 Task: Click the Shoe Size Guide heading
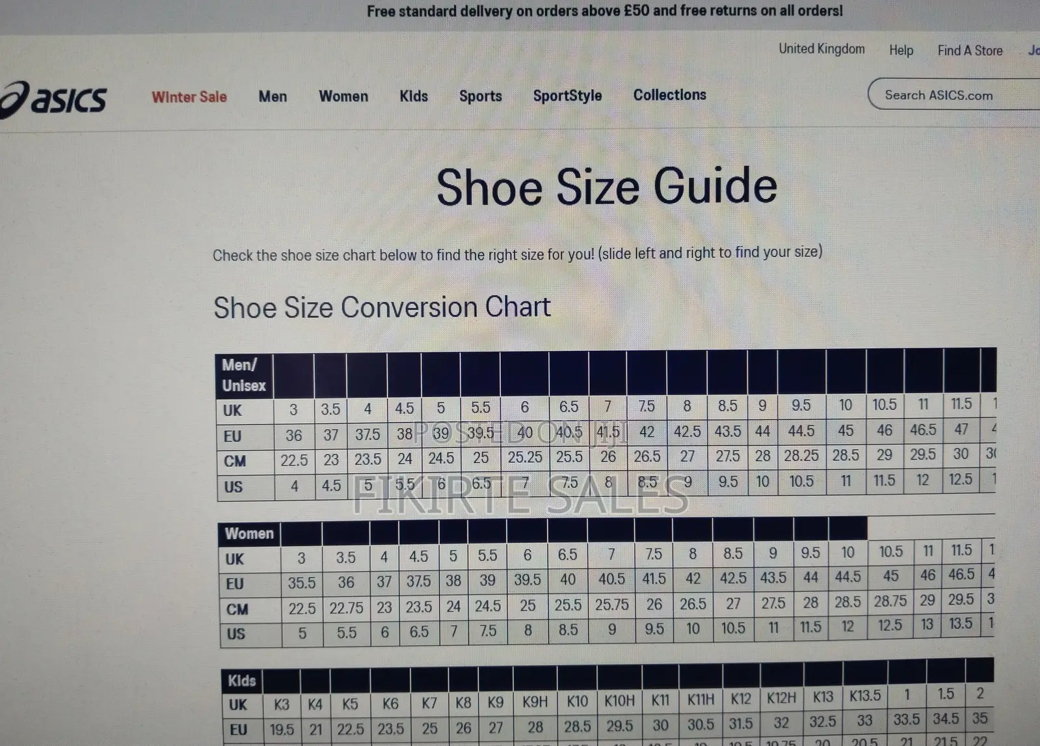[x=606, y=187]
